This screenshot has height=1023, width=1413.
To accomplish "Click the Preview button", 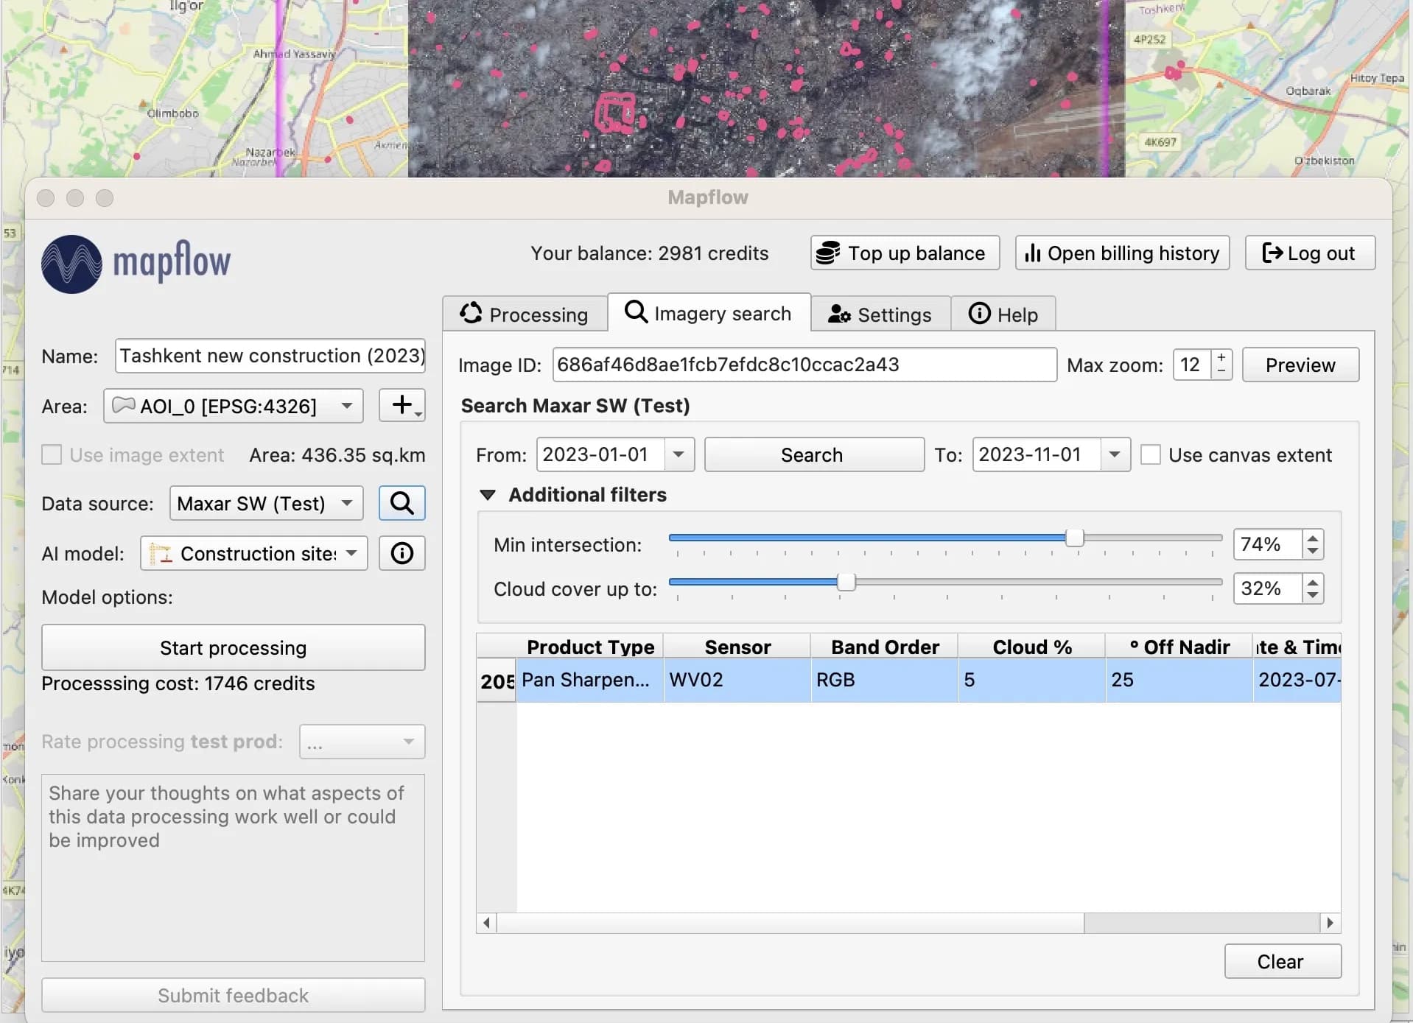I will [x=1299, y=364].
